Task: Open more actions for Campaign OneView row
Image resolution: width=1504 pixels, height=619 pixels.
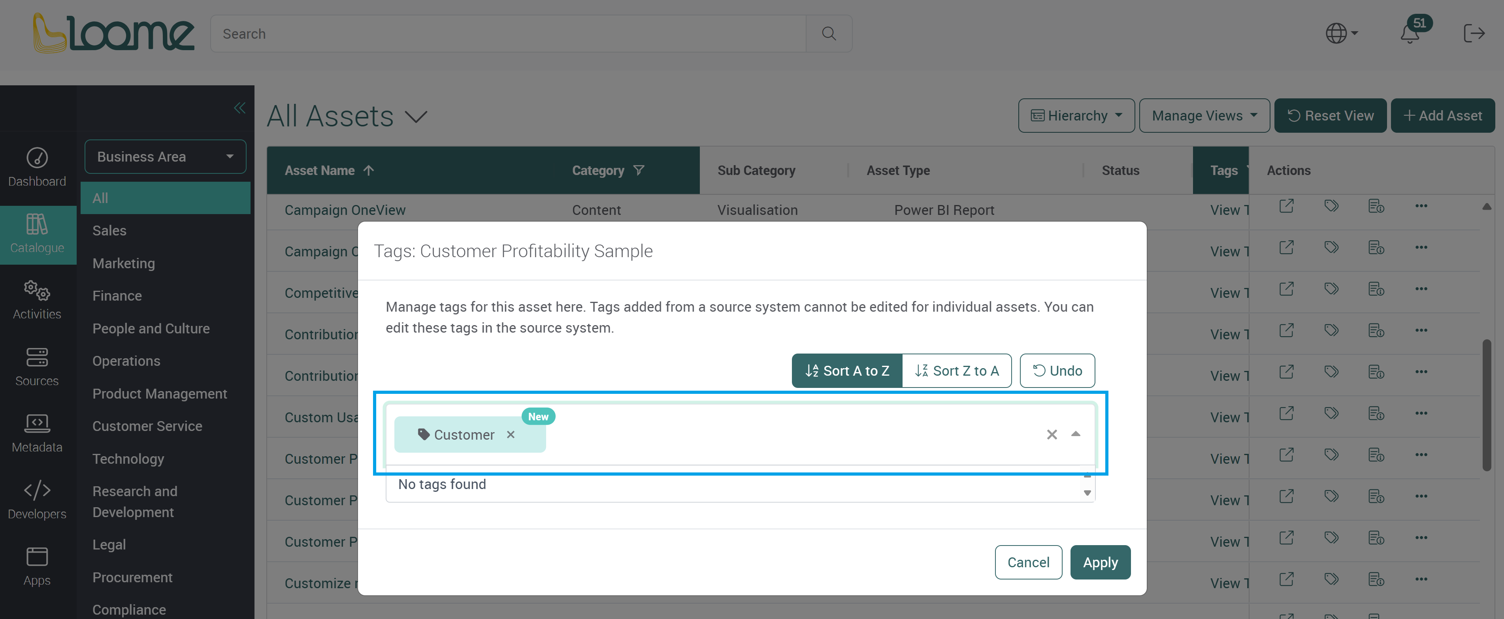Action: [x=1421, y=206]
